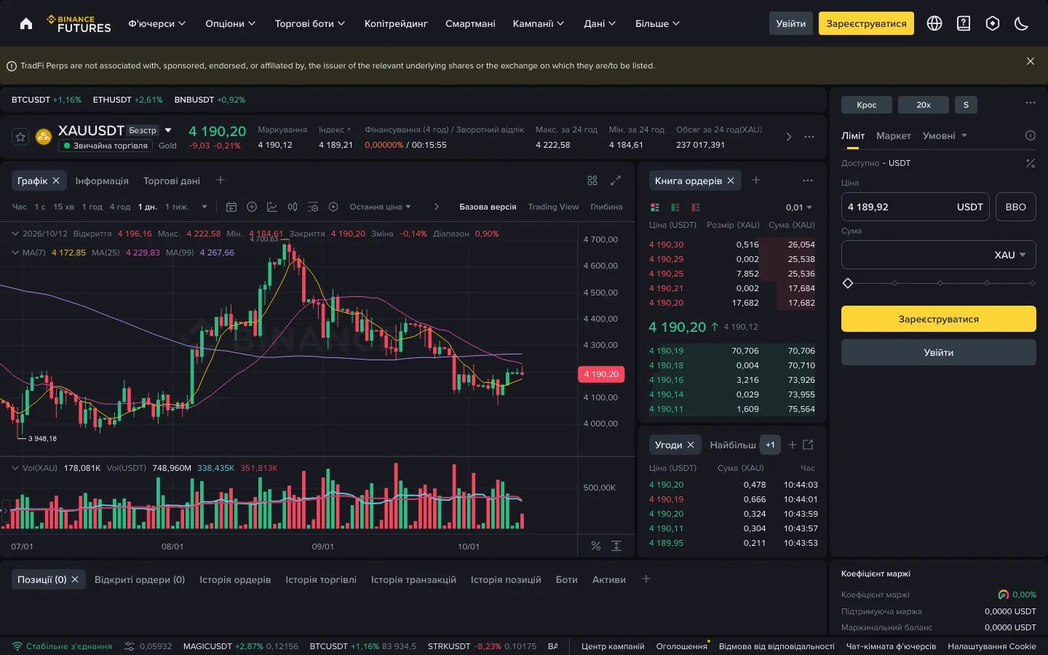Show both bids and asks in order book
The height and width of the screenshot is (655, 1048).
point(655,207)
